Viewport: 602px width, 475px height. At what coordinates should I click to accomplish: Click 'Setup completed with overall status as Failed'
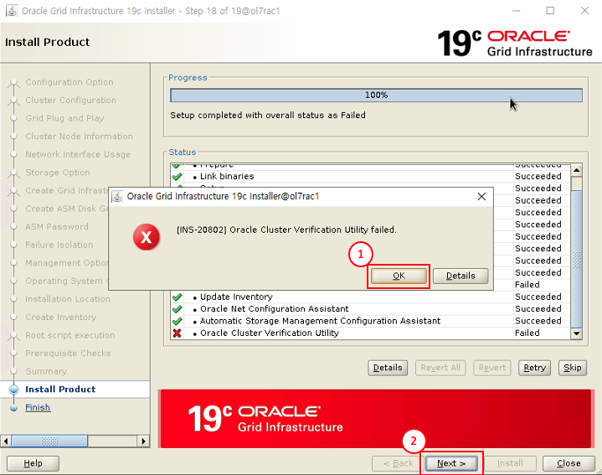268,116
